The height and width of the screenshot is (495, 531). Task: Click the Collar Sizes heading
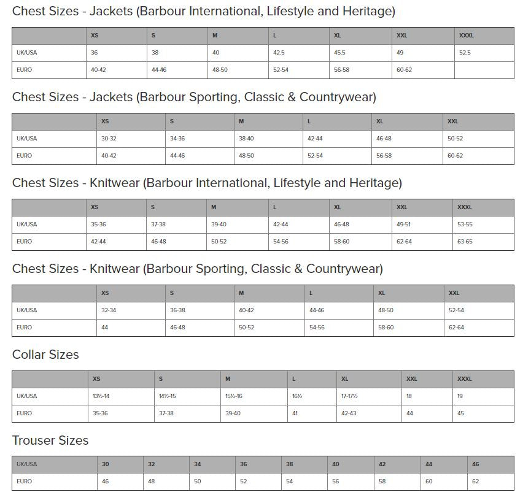(x=45, y=355)
